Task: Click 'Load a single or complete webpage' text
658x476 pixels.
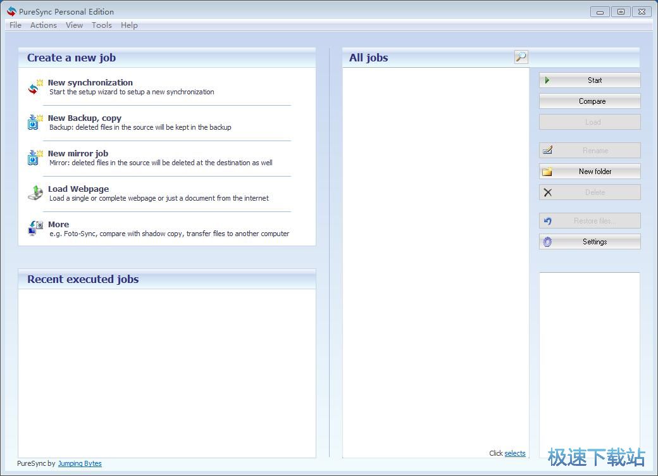Action: coord(159,198)
